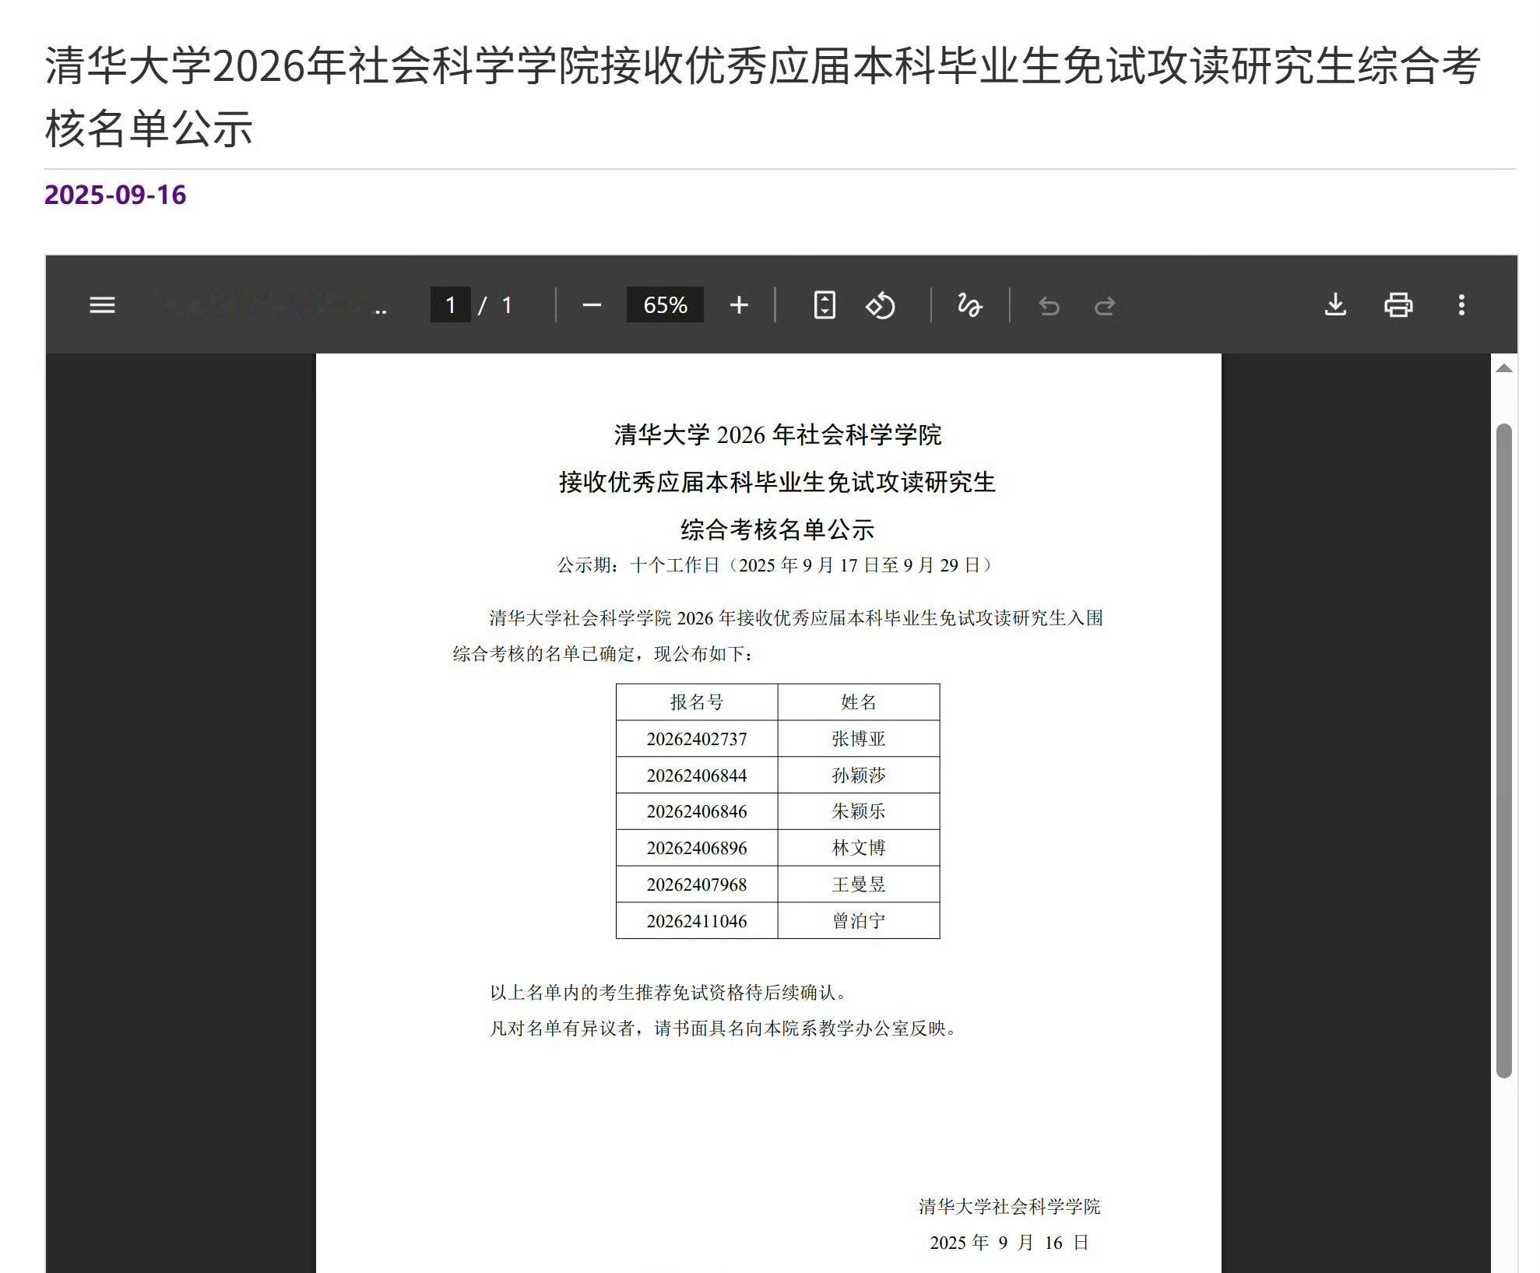The image size is (1540, 1273).
Task: Click the page number input field
Action: [451, 305]
